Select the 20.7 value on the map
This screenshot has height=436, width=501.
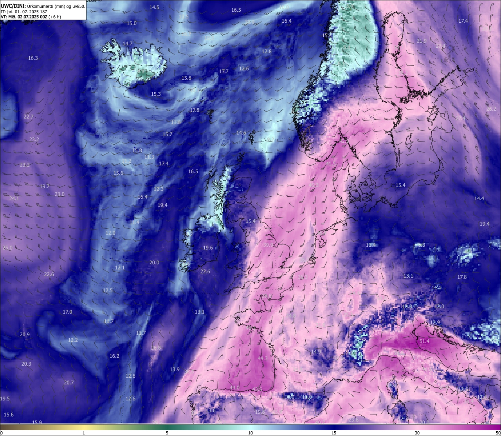[x=68, y=383]
